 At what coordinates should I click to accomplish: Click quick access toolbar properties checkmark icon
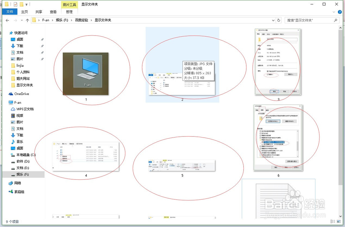tap(16, 4)
